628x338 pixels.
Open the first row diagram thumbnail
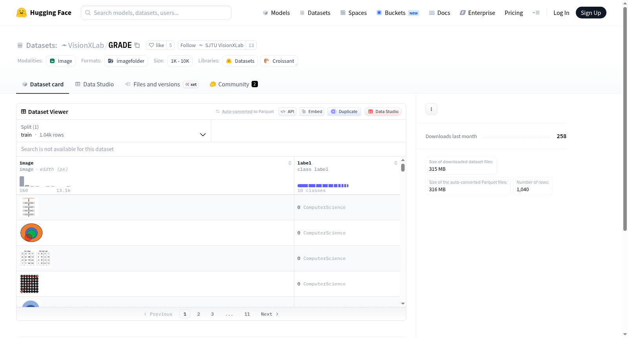point(29,207)
